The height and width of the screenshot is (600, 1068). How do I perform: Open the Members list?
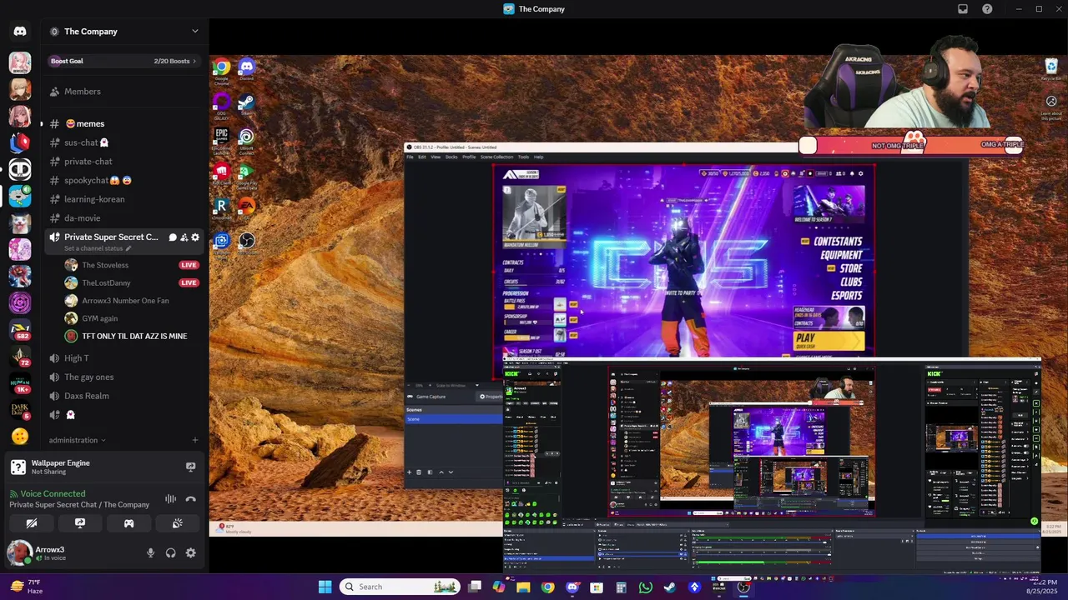(125, 92)
